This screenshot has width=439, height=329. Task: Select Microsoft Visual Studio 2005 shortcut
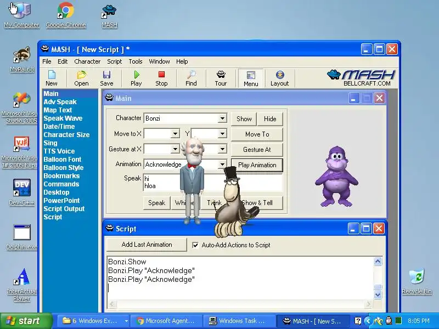pyautogui.click(x=21, y=107)
